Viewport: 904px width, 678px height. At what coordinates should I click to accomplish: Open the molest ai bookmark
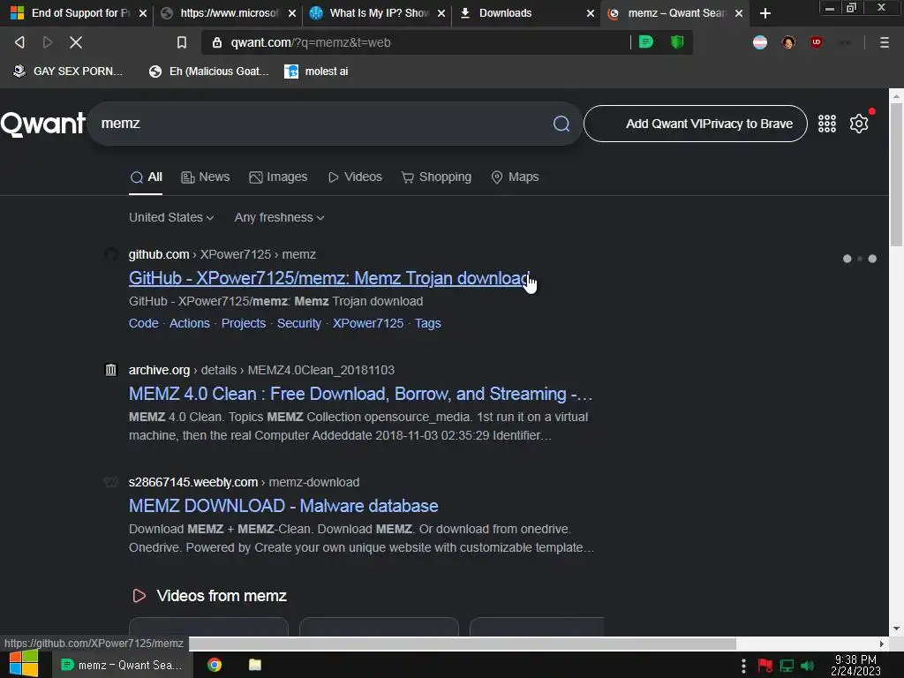point(317,72)
